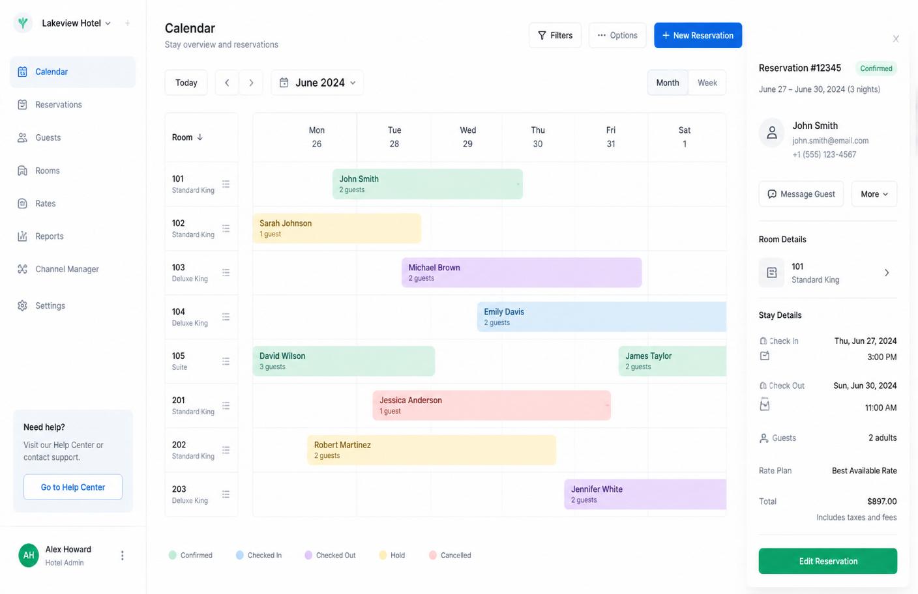Click the Checked Out purple legend dot
Viewport: 918px width, 594px height.
point(308,555)
